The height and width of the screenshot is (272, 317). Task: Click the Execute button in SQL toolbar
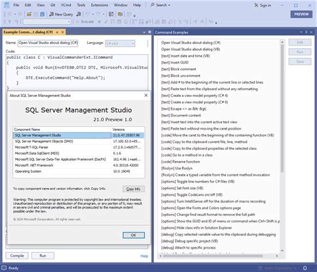tap(85, 21)
